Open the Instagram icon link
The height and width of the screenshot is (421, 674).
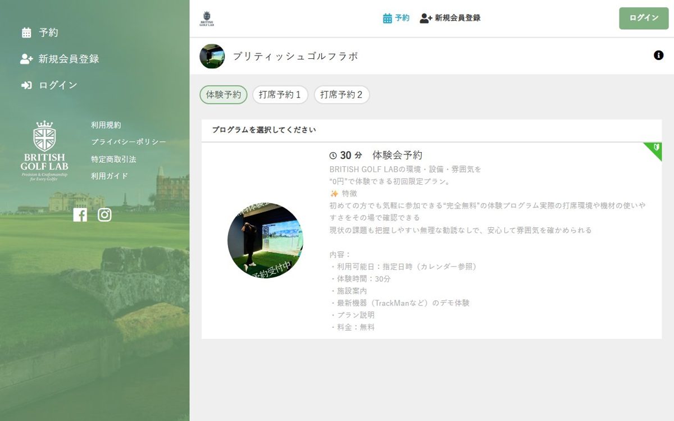click(104, 215)
